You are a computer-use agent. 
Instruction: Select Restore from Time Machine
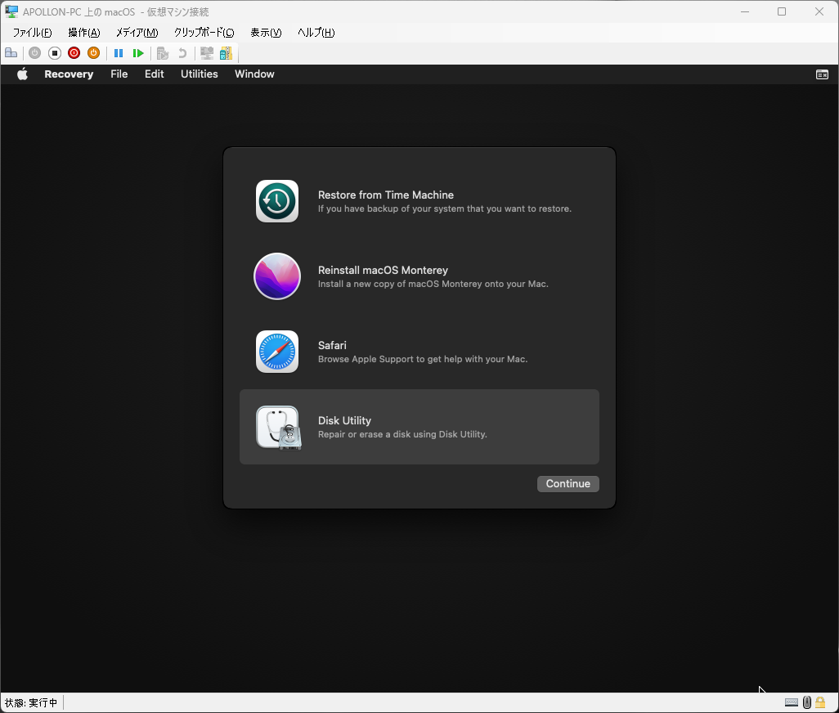386,195
